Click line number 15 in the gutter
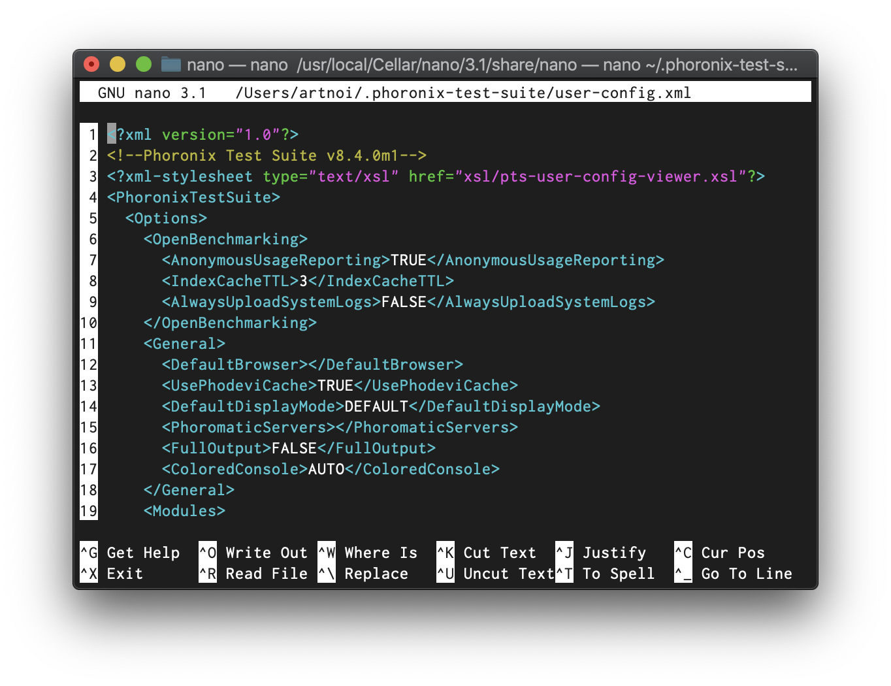The width and height of the screenshot is (891, 686). click(x=89, y=427)
